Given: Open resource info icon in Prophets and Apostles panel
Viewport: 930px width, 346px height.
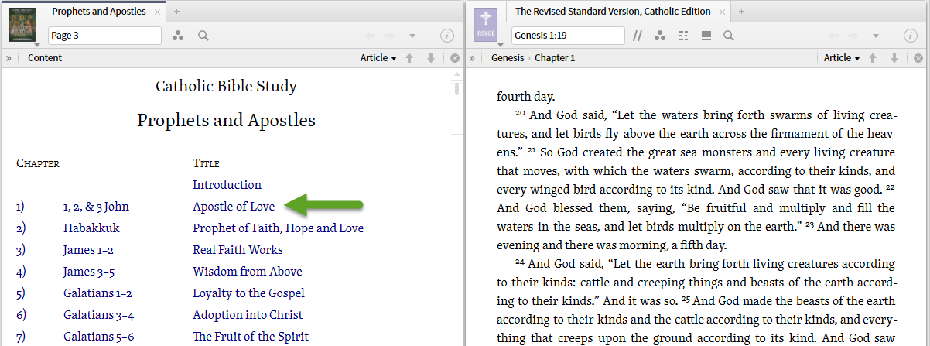Looking at the screenshot, I should click(447, 36).
